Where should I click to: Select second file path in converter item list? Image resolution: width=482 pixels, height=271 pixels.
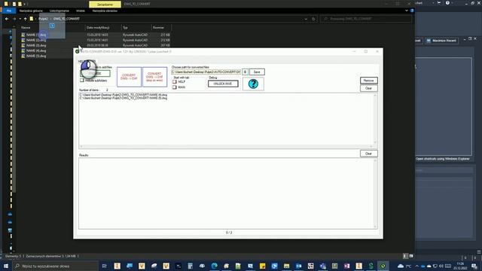click(124, 99)
